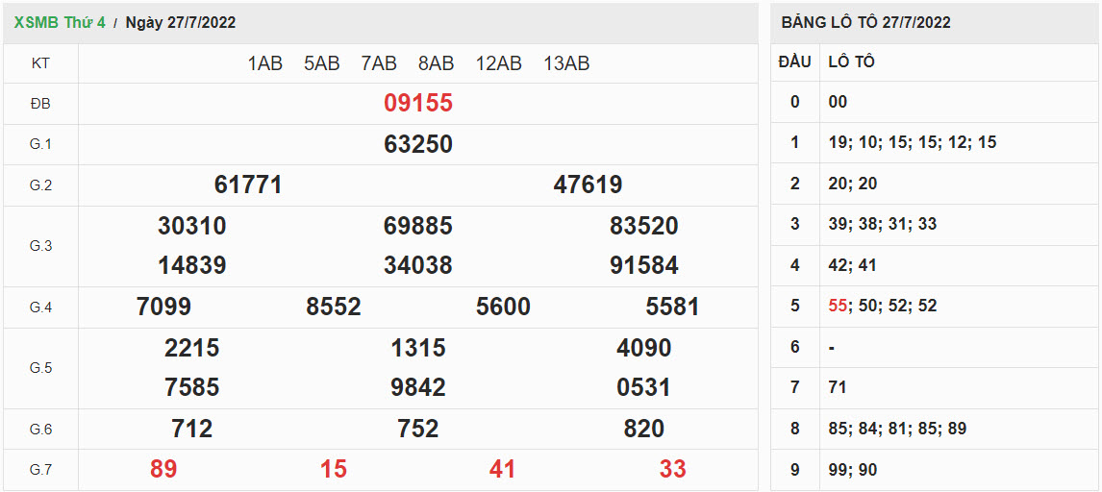This screenshot has height=492, width=1102.
Task: Click the first prize number 63250
Action: click(417, 144)
